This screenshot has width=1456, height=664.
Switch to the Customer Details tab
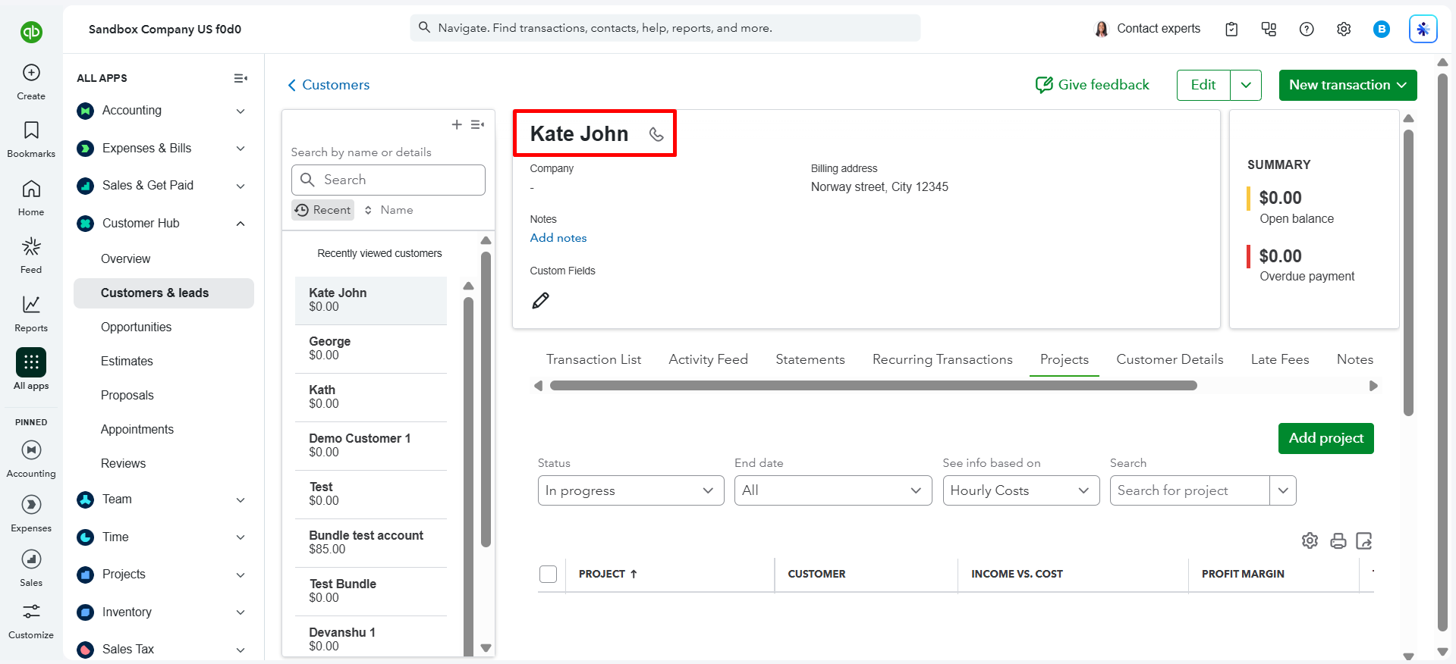pos(1169,359)
